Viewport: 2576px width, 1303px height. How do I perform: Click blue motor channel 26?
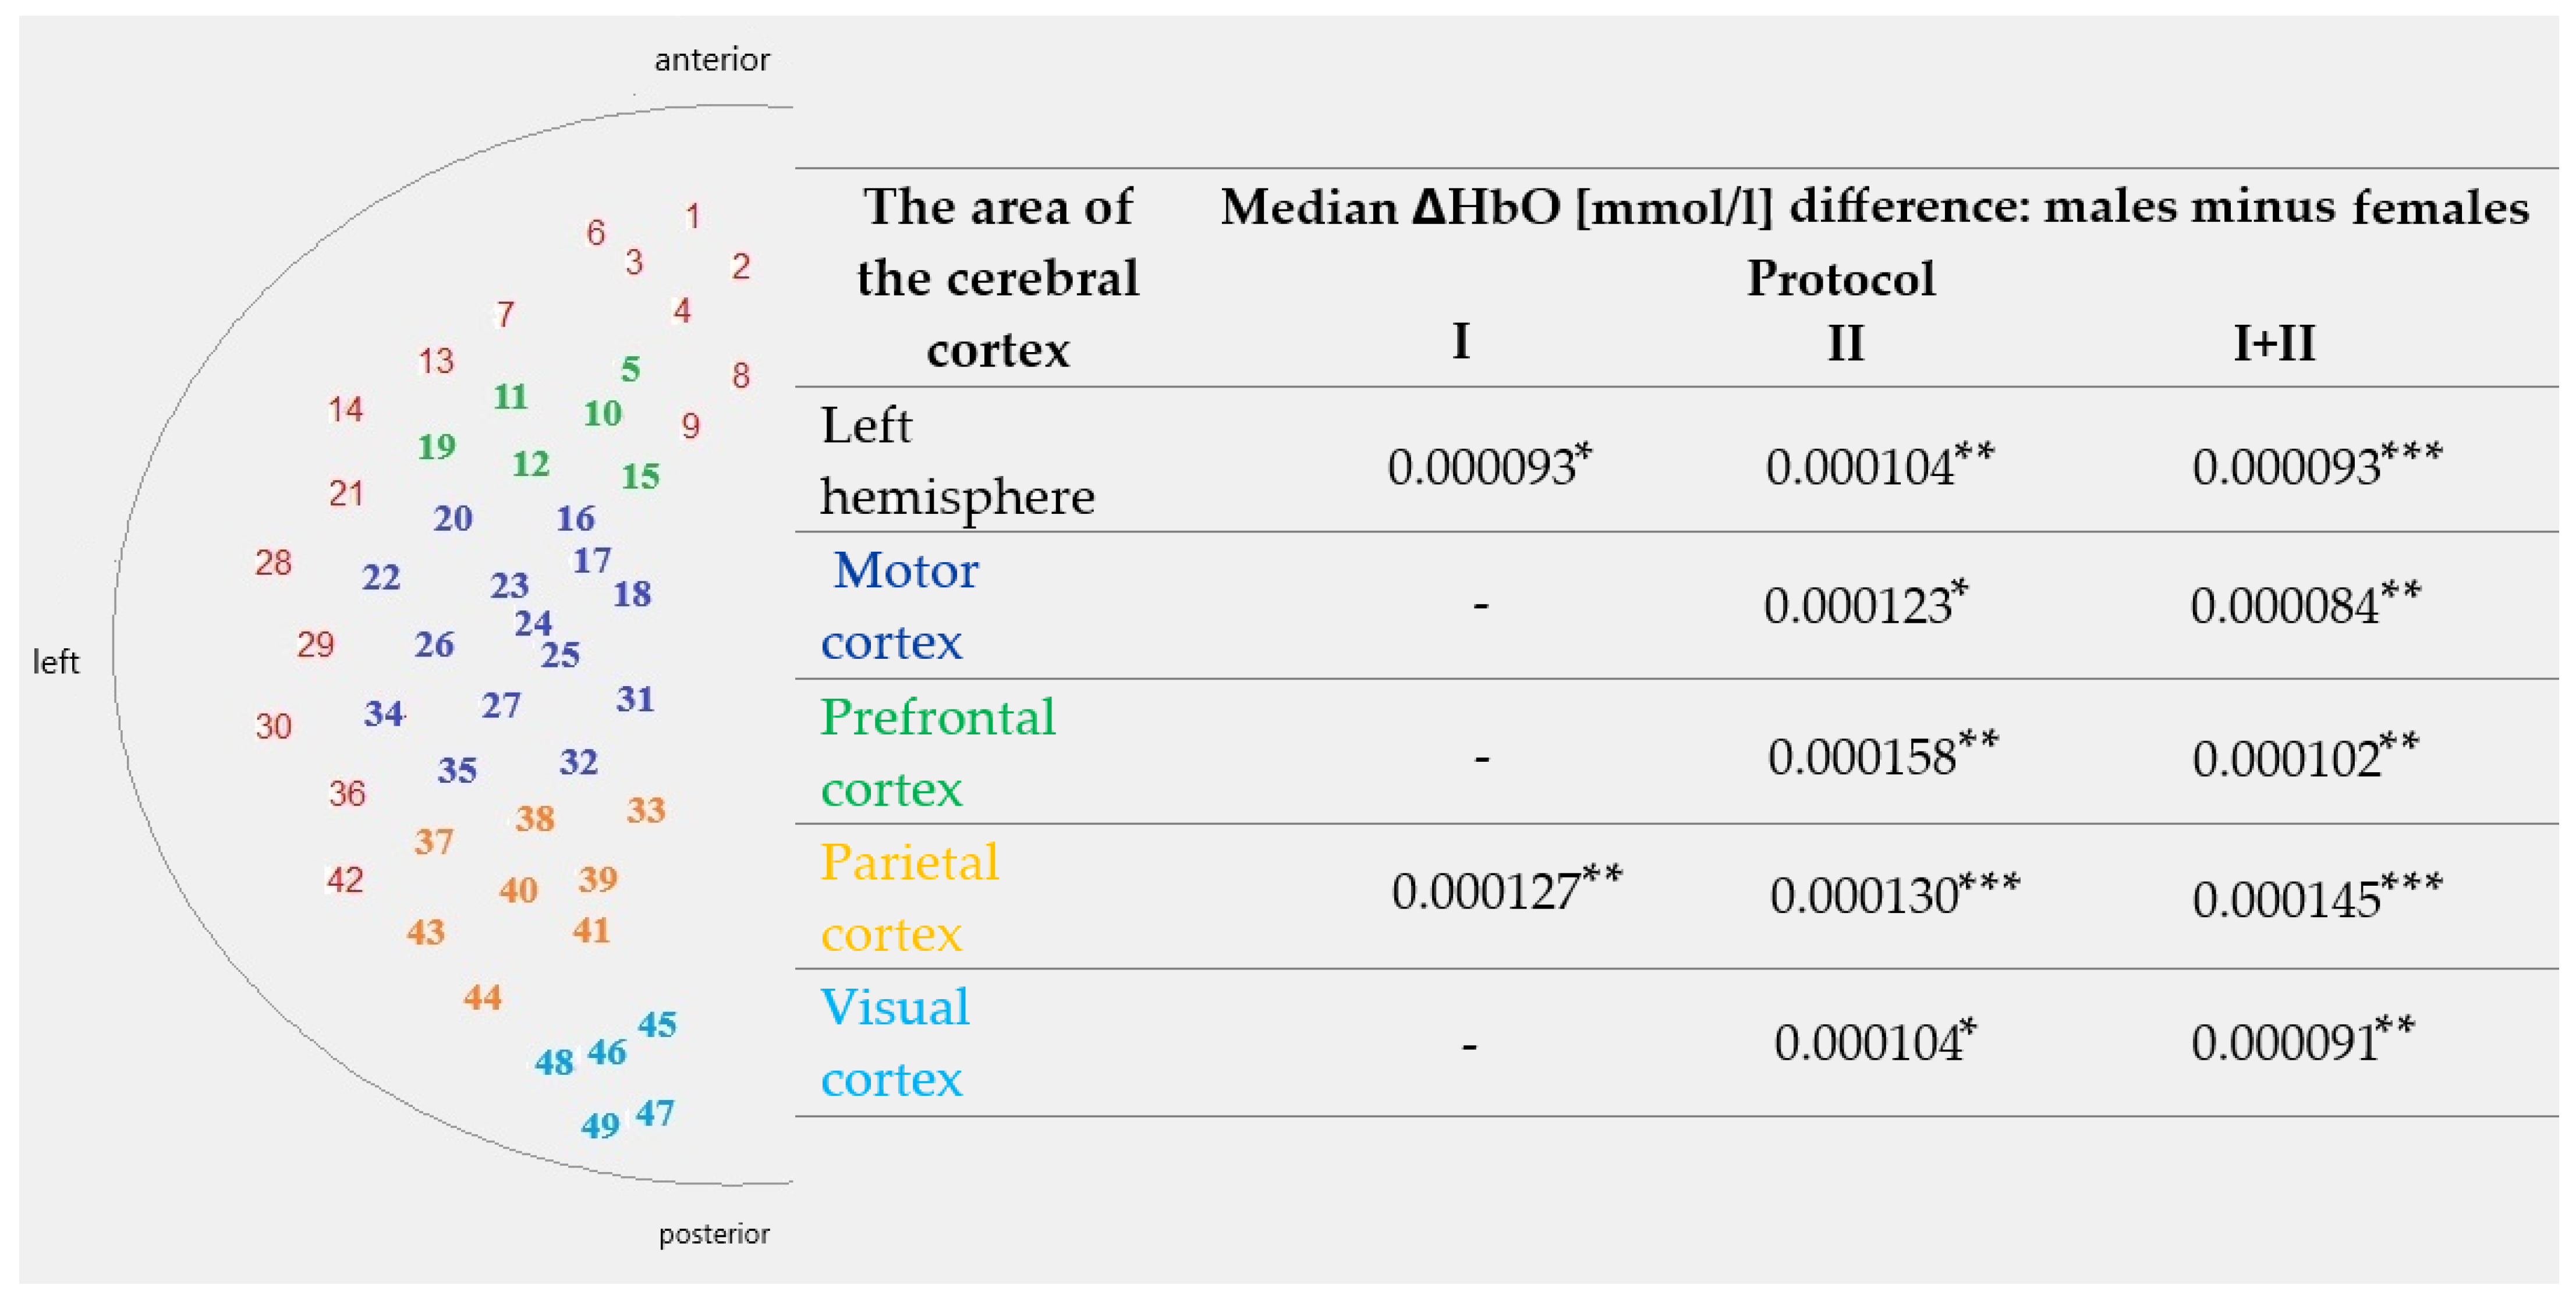434,644
